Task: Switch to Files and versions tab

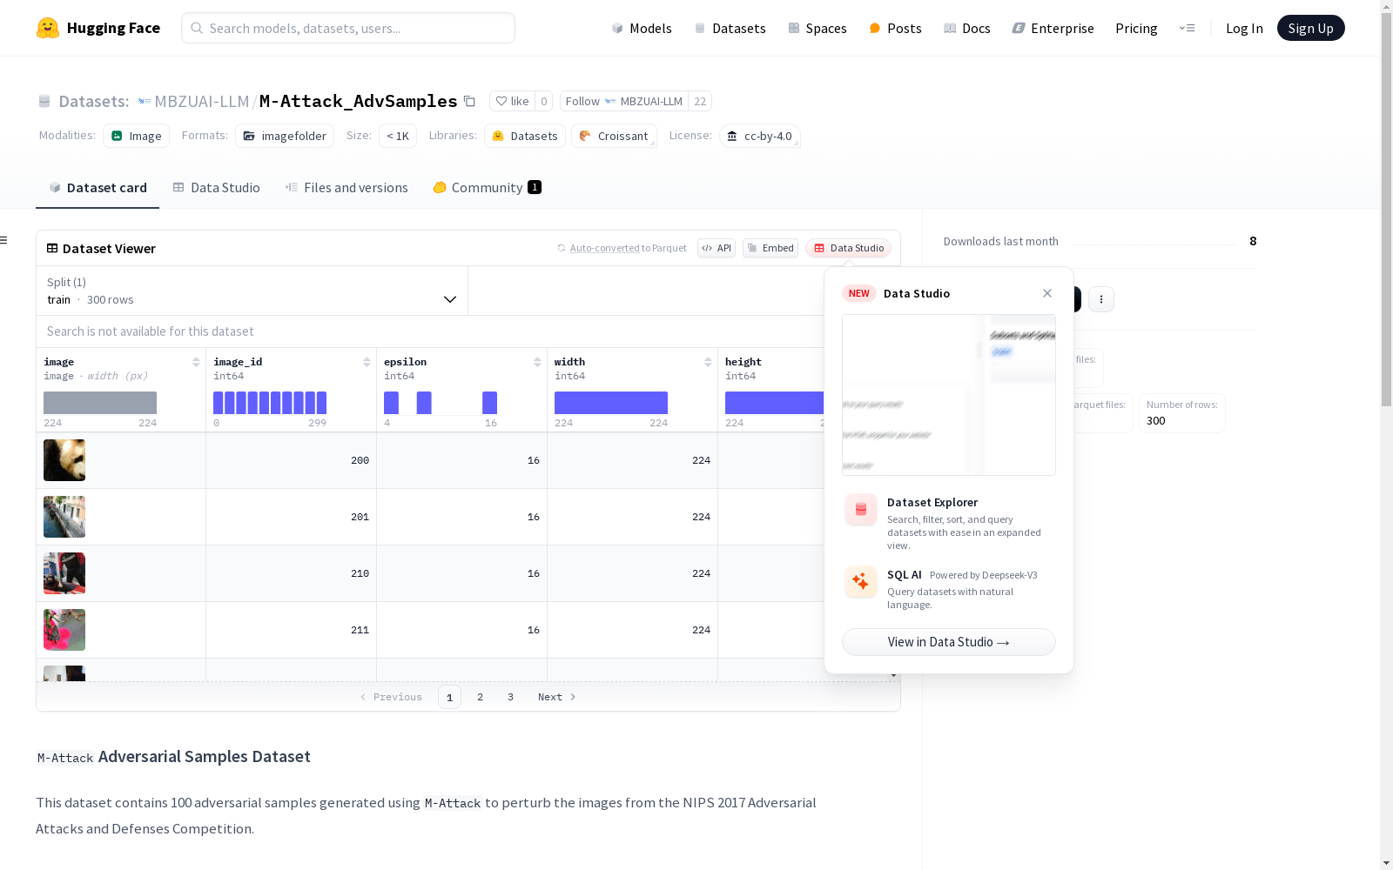Action: (x=347, y=188)
